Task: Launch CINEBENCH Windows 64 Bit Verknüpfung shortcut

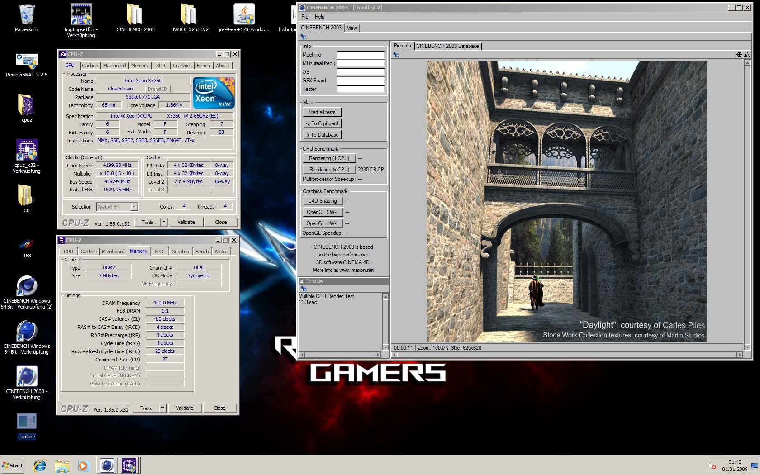Action: coord(27,331)
